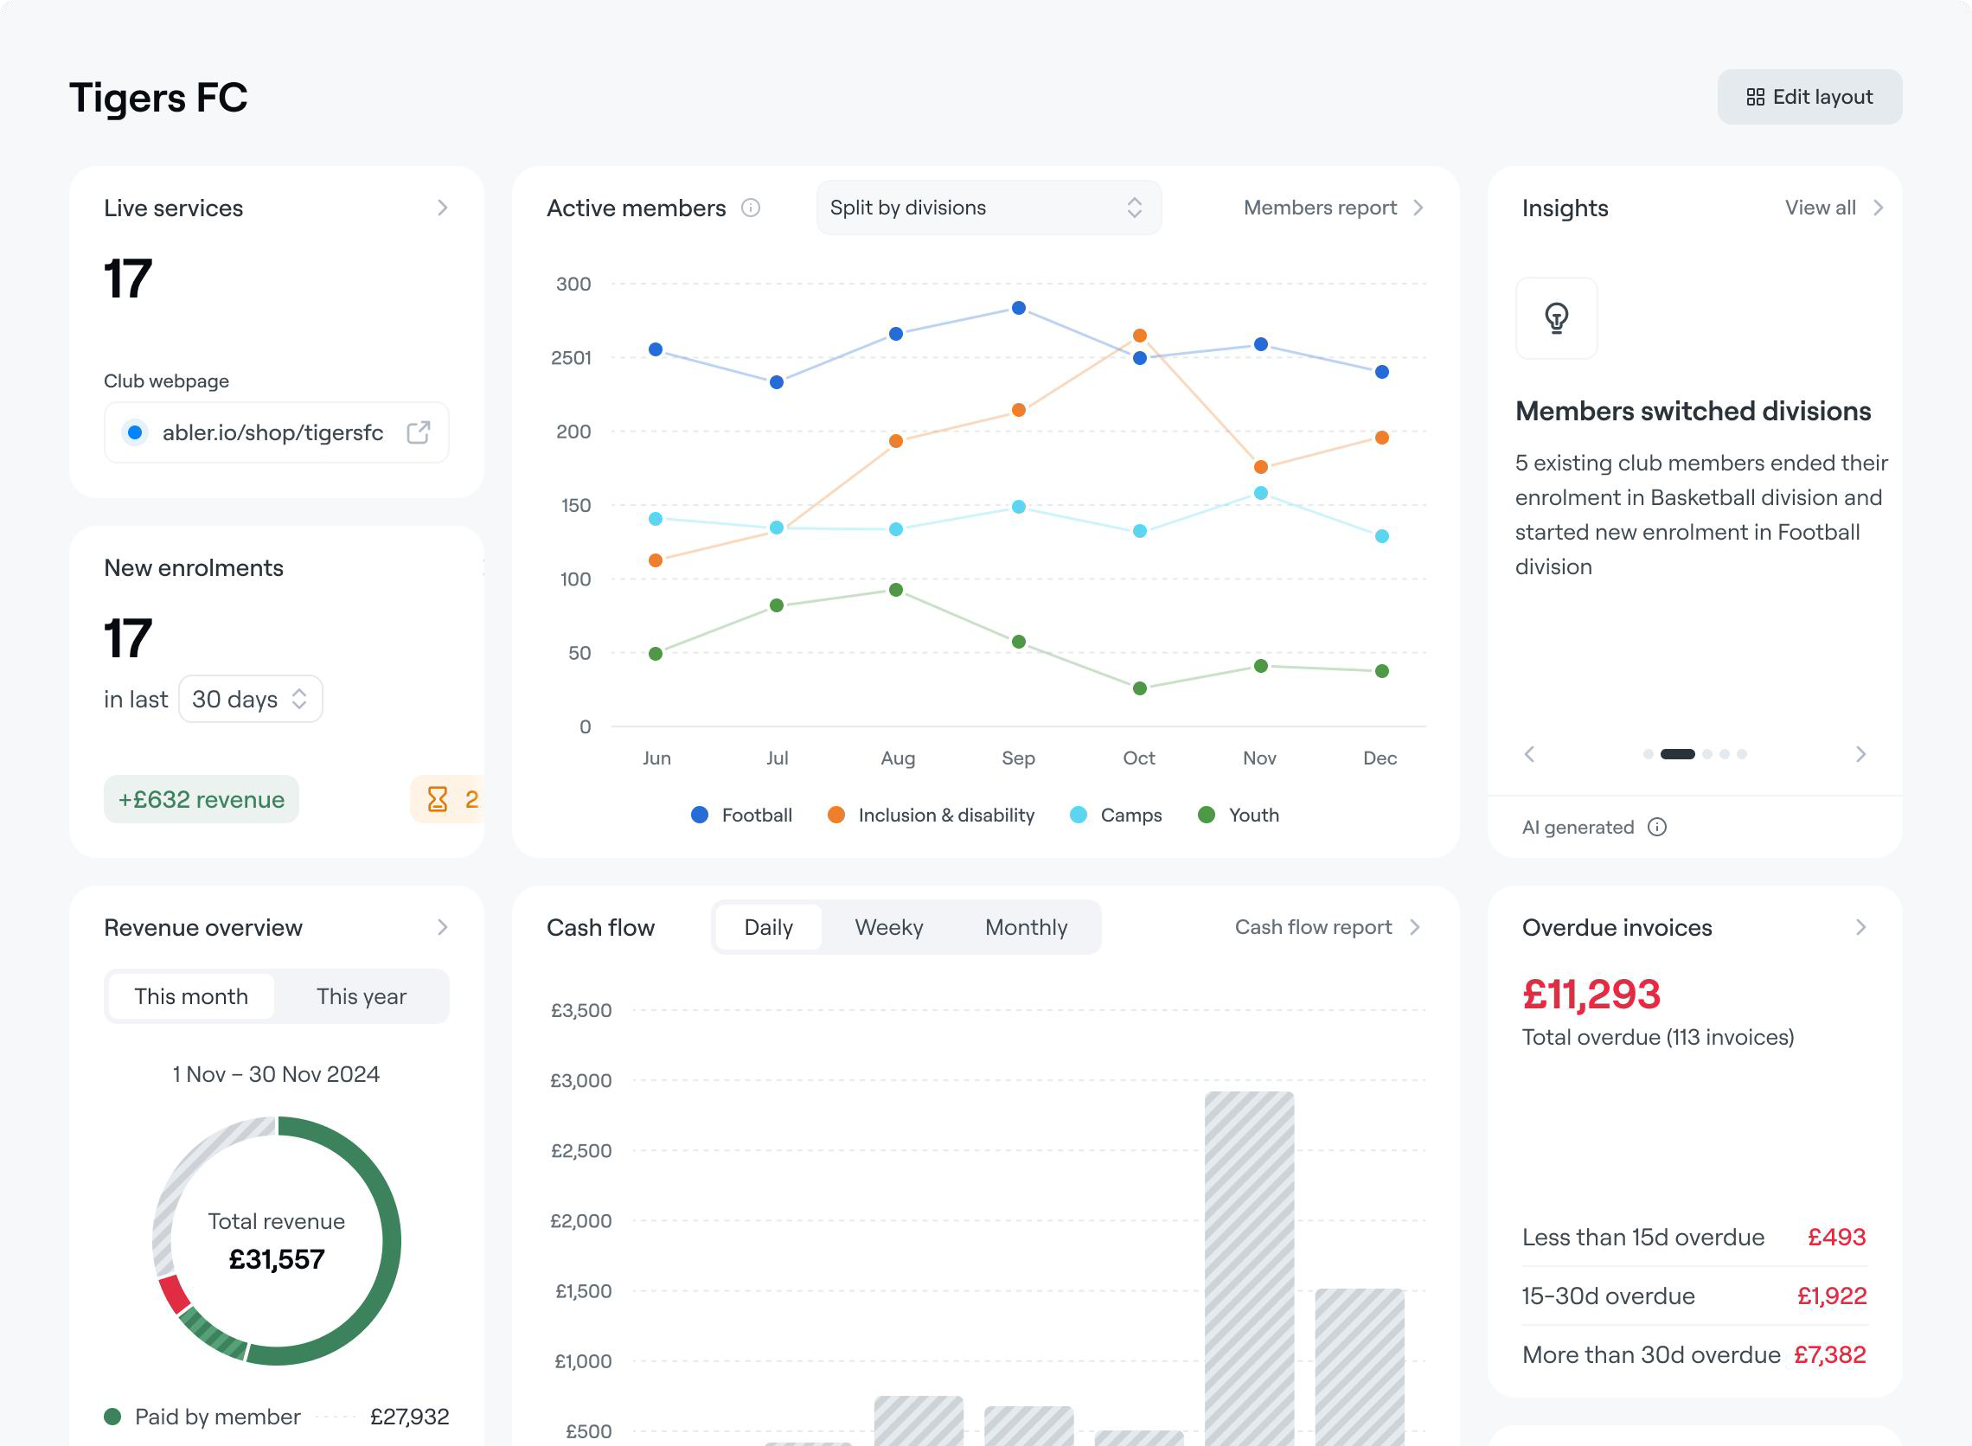Click the Edit layout grid icon
The width and height of the screenshot is (1972, 1446).
pos(1755,97)
